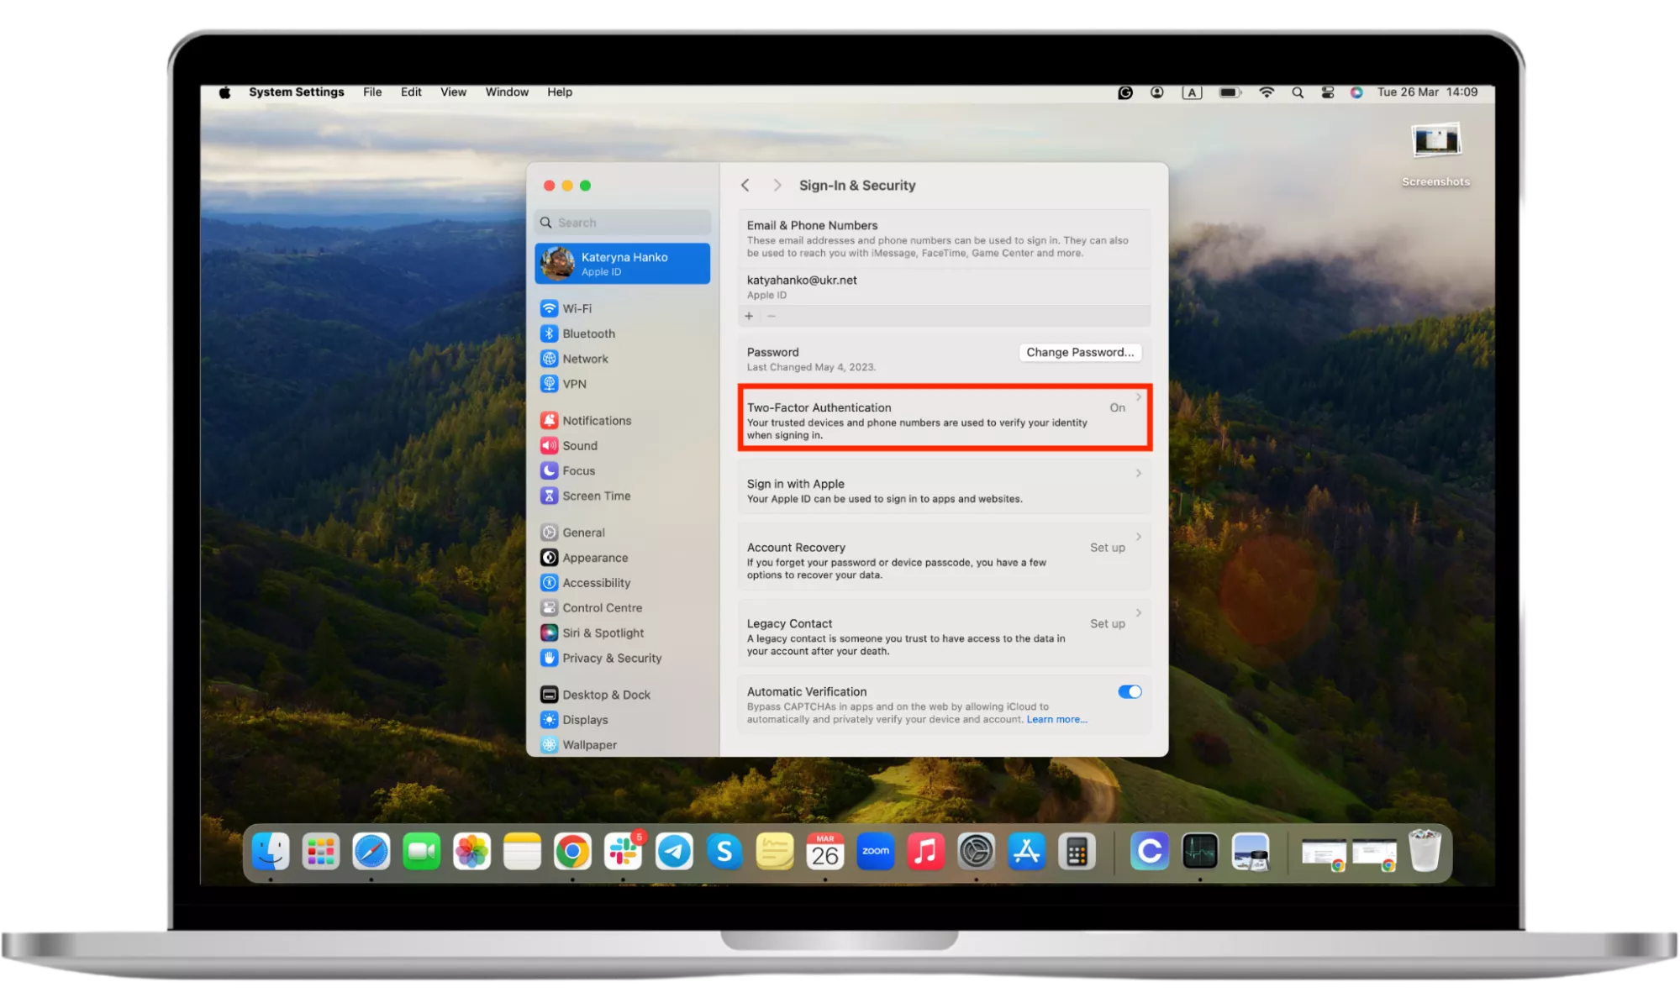
Task: Open the Displays settings pane
Action: tap(584, 720)
